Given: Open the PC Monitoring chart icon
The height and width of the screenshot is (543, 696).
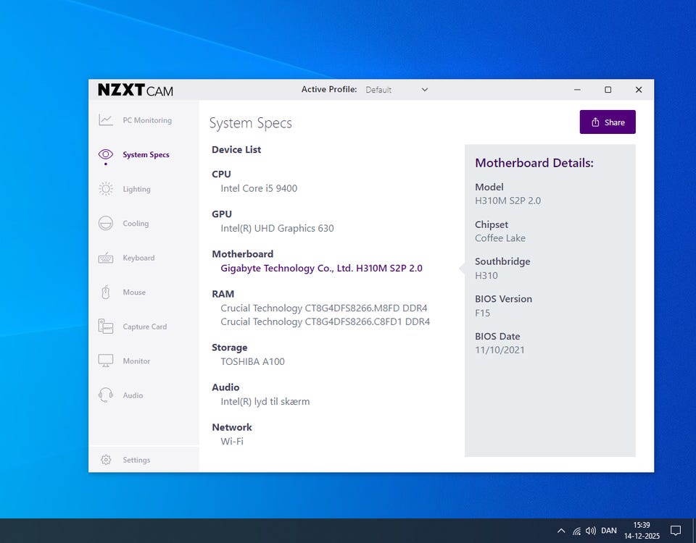Looking at the screenshot, I should (106, 120).
